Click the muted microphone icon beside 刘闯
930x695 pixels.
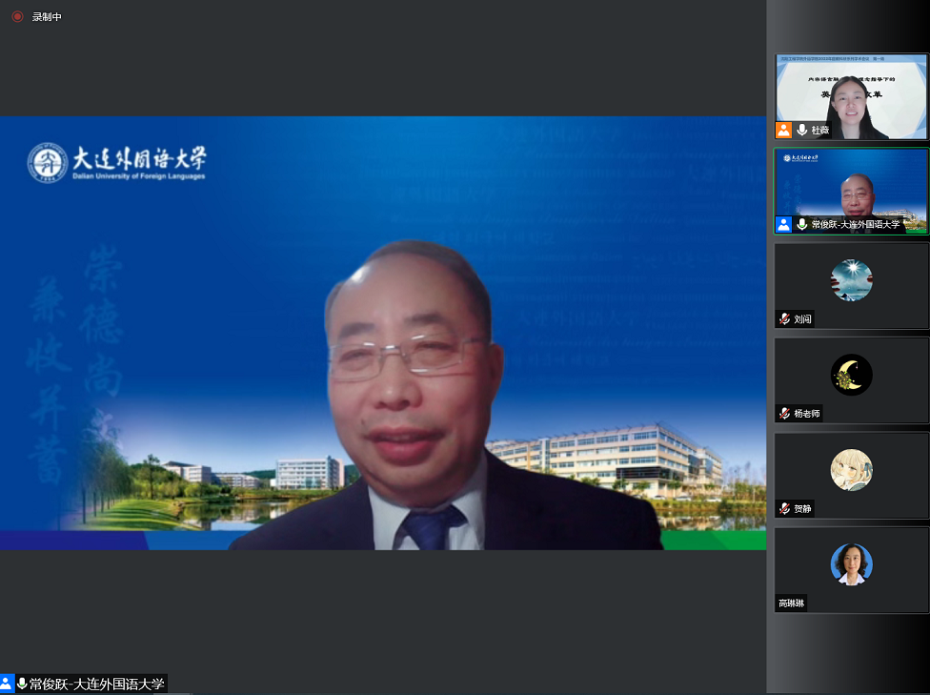(784, 319)
